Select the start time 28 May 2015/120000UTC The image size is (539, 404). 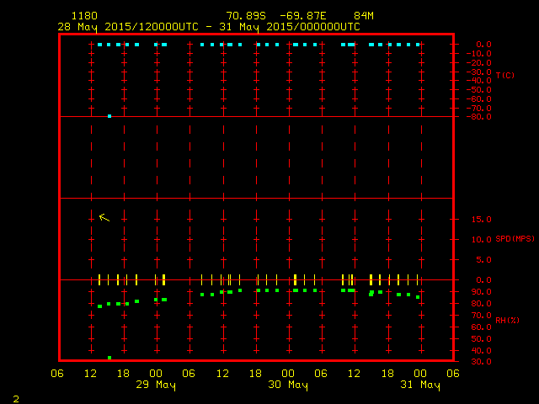point(128,27)
